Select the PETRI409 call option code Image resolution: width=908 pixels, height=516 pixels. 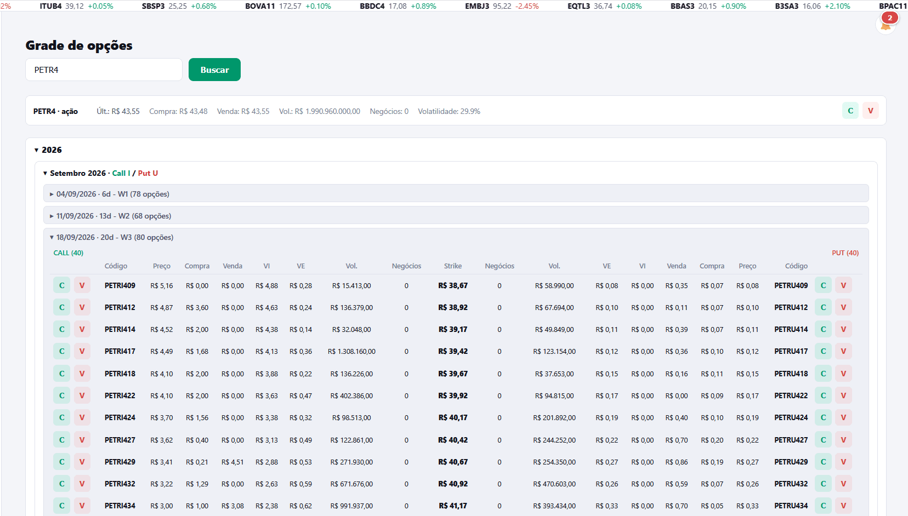(x=120, y=285)
